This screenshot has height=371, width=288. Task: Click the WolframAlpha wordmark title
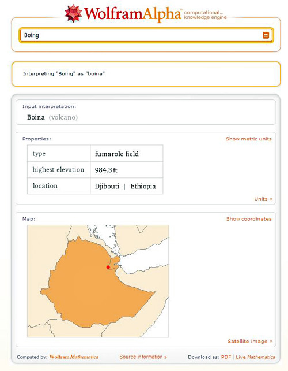pos(132,14)
